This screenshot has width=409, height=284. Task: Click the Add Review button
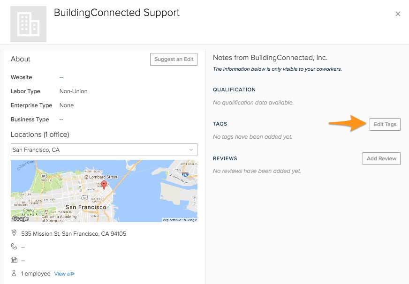click(x=381, y=158)
